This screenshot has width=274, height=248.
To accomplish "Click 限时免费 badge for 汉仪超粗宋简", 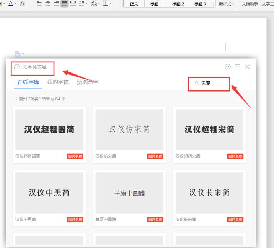I will click(235, 156).
